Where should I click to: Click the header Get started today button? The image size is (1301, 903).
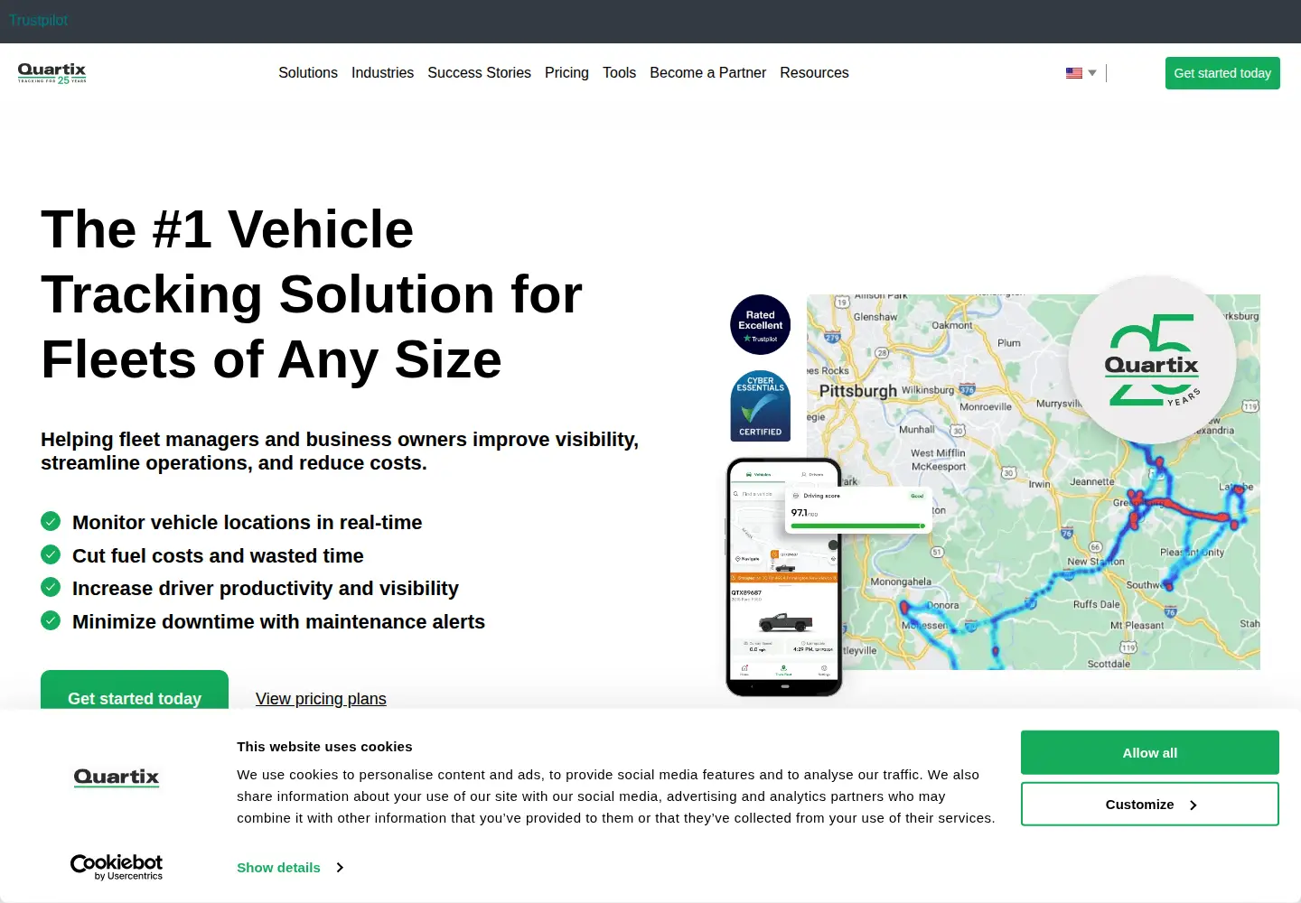(x=1222, y=73)
